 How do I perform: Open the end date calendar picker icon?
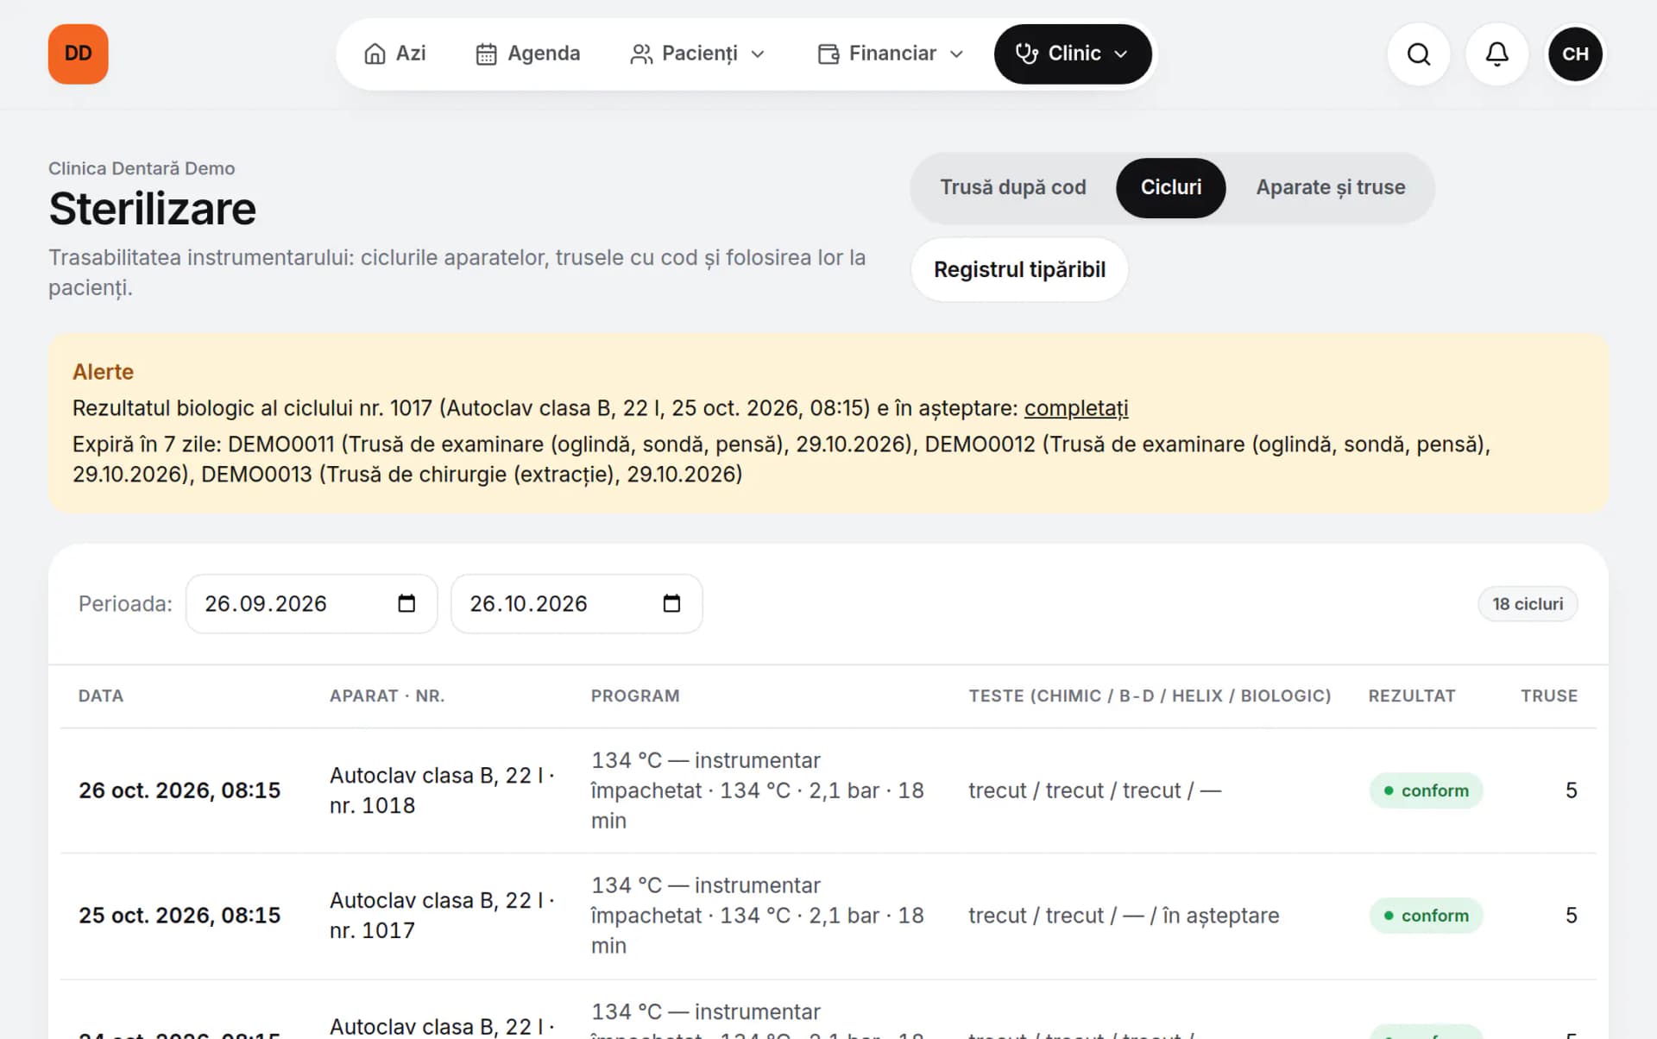point(671,603)
